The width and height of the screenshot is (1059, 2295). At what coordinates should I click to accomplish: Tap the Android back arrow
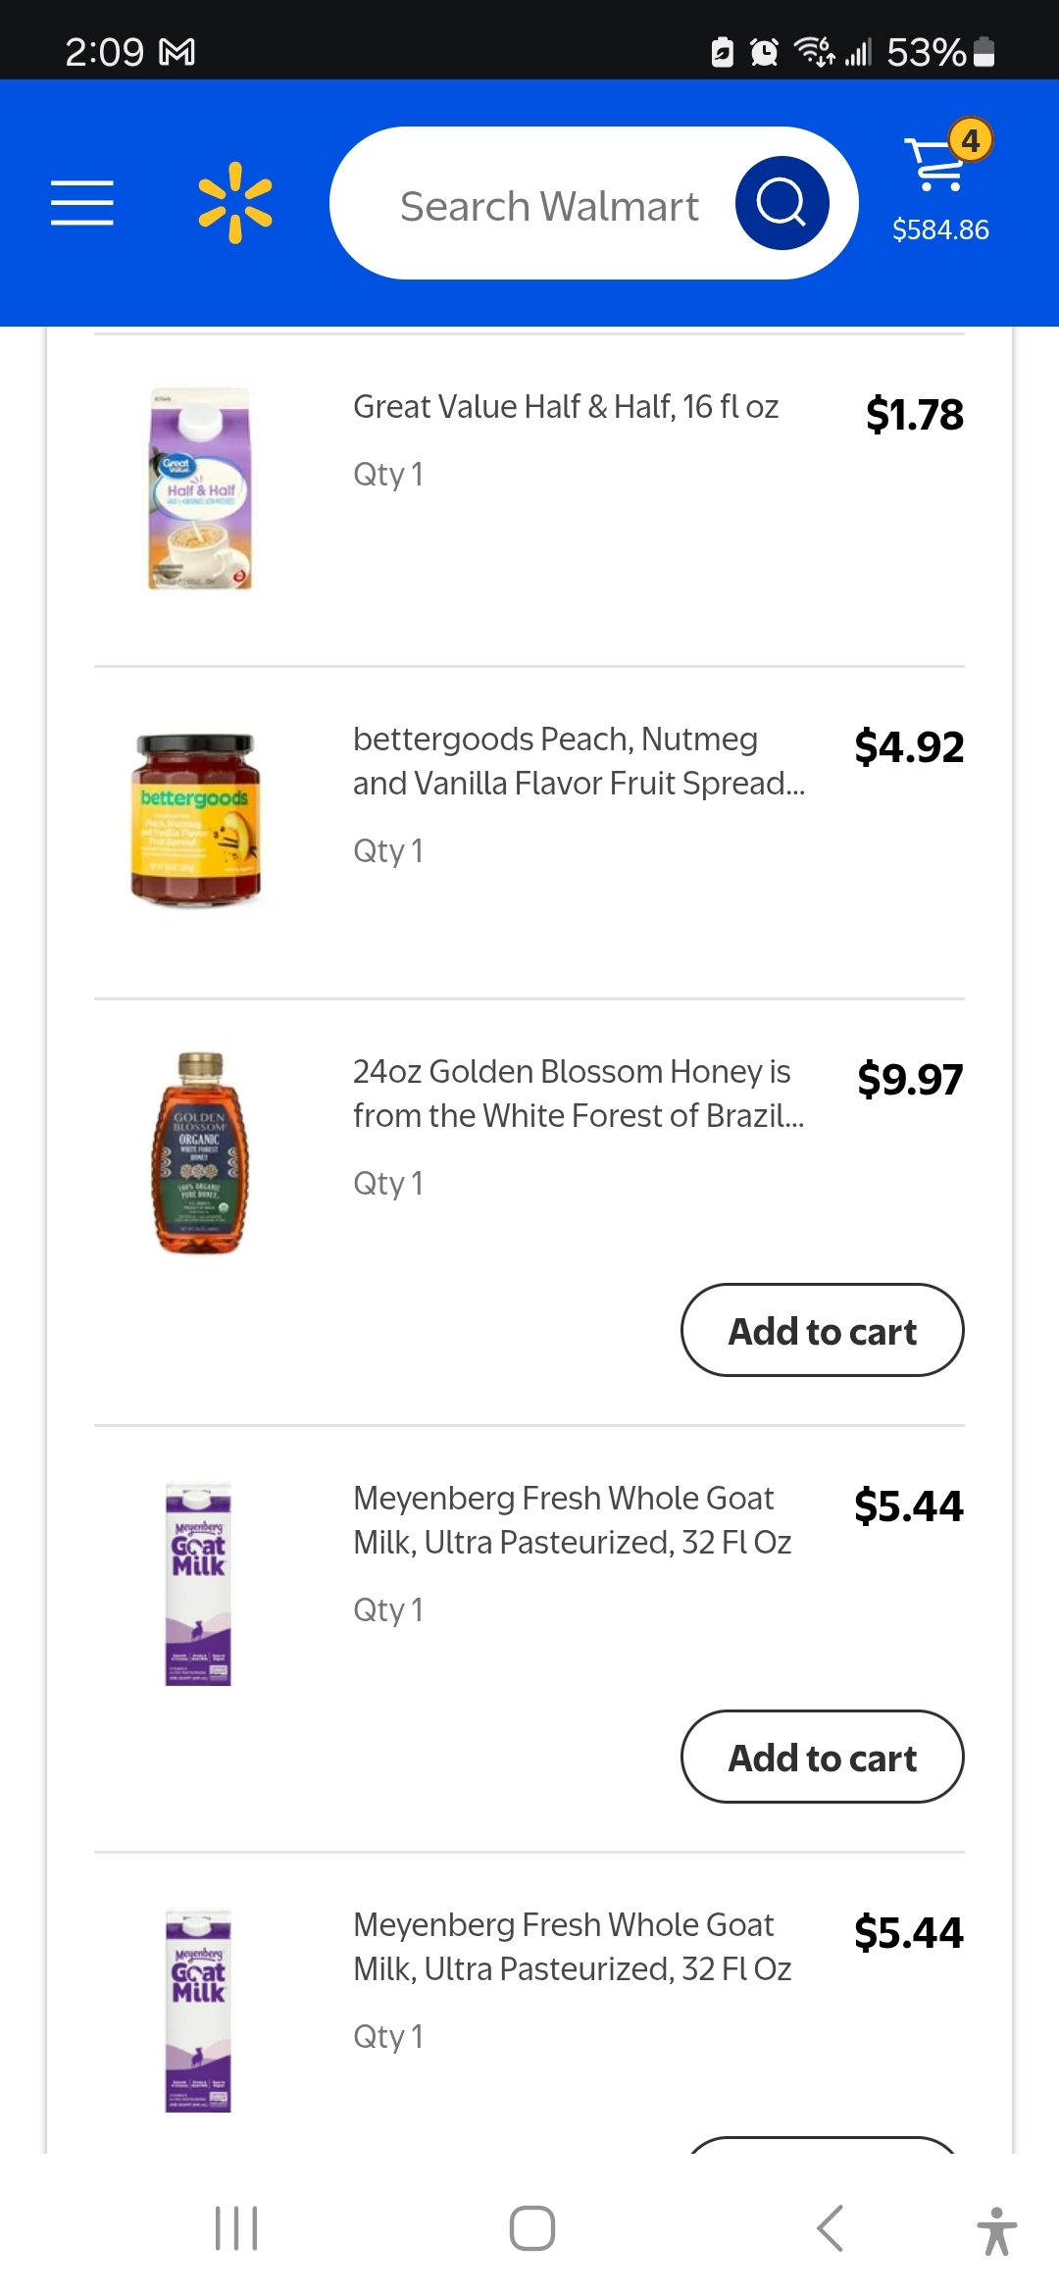pyautogui.click(x=830, y=2228)
